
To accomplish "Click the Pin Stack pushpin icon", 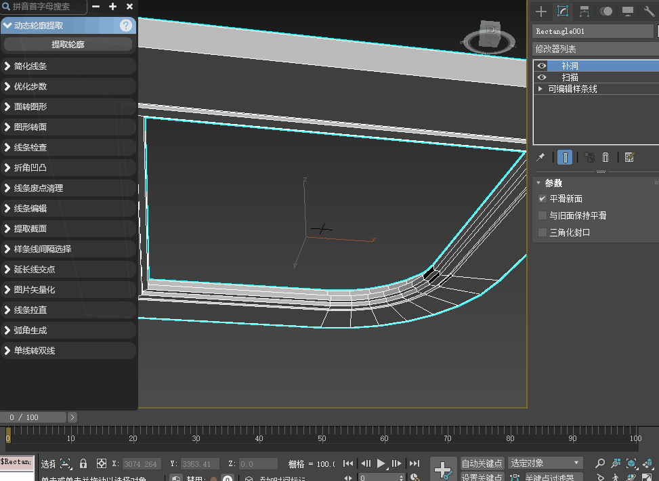I will pos(541,157).
